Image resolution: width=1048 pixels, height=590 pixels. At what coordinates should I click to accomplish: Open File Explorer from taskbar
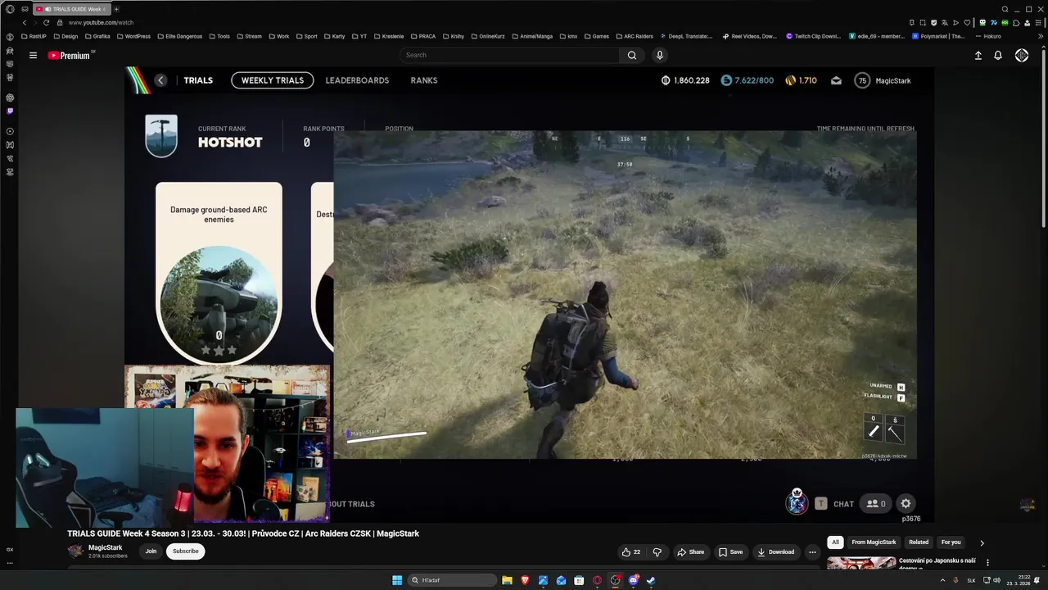[x=507, y=580]
